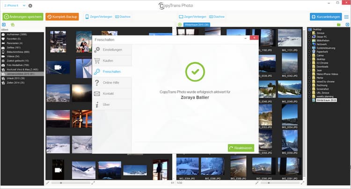Minimize the Freischalten dialog

[245, 38]
